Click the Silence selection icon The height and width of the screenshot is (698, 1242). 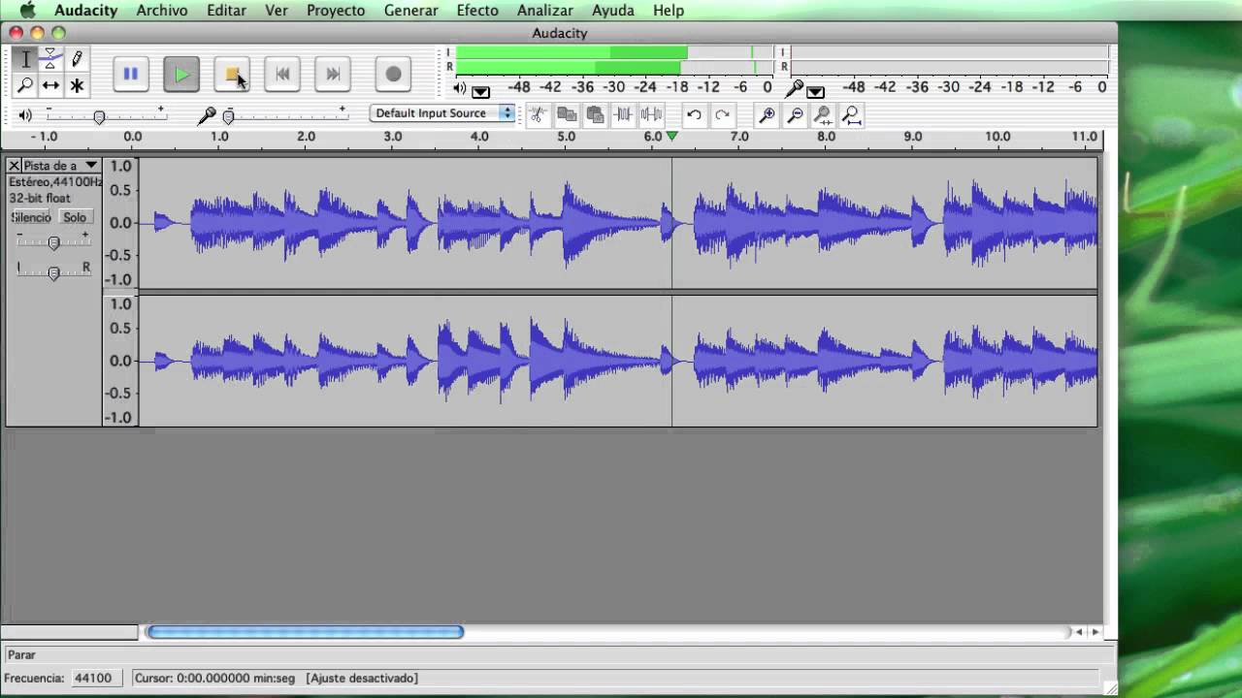click(x=651, y=115)
